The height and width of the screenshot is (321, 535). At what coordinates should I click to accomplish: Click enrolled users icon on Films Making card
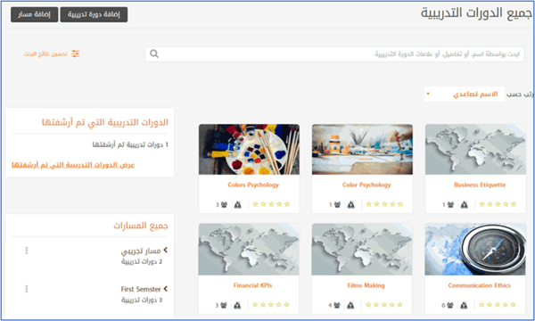pos(337,305)
